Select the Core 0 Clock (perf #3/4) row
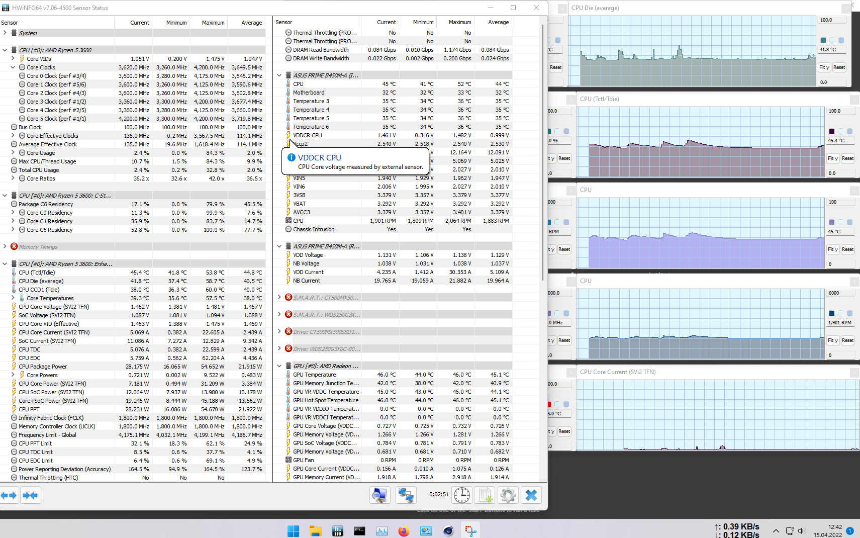The width and height of the screenshot is (860, 538). (133, 76)
